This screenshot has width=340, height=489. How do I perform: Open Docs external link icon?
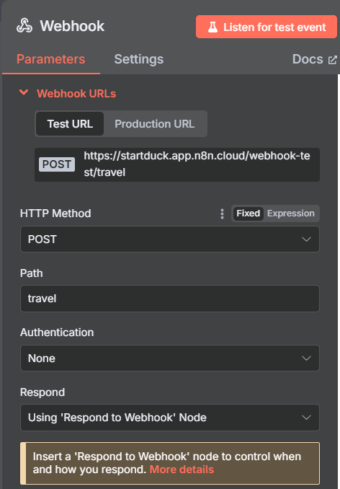click(333, 60)
